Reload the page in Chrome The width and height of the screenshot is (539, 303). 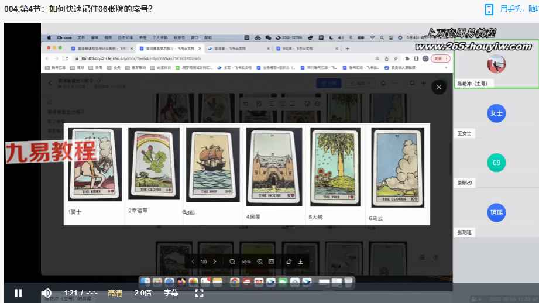[x=66, y=58]
